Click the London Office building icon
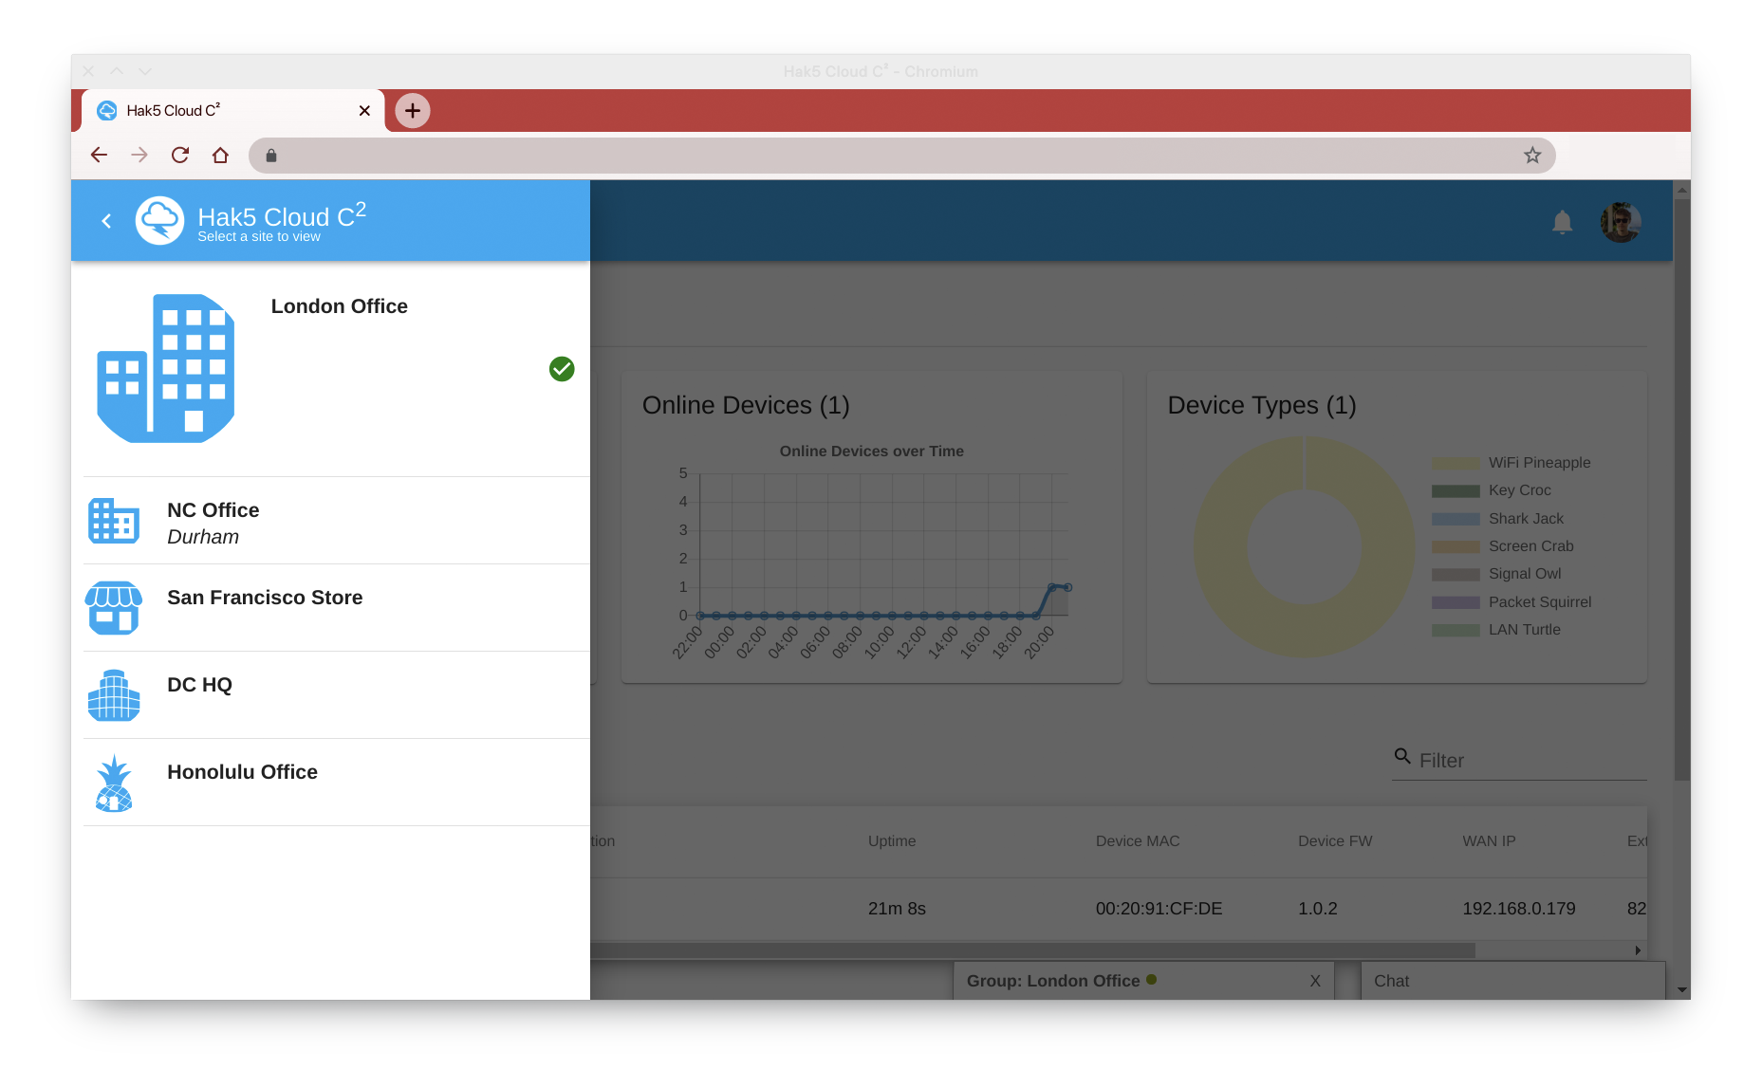1762x1088 pixels. tap(166, 368)
